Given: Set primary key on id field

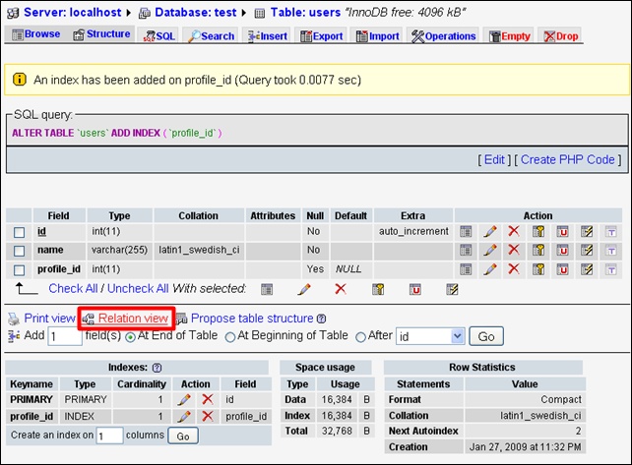Looking at the screenshot, I should [x=538, y=231].
